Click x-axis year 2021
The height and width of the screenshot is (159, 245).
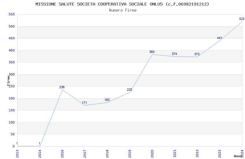[x=175, y=154]
